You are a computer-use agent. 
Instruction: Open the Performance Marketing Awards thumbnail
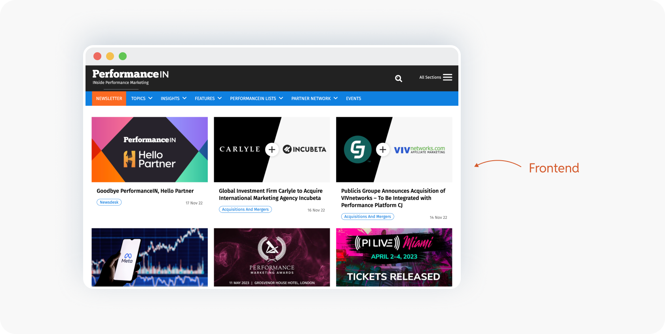(272, 257)
